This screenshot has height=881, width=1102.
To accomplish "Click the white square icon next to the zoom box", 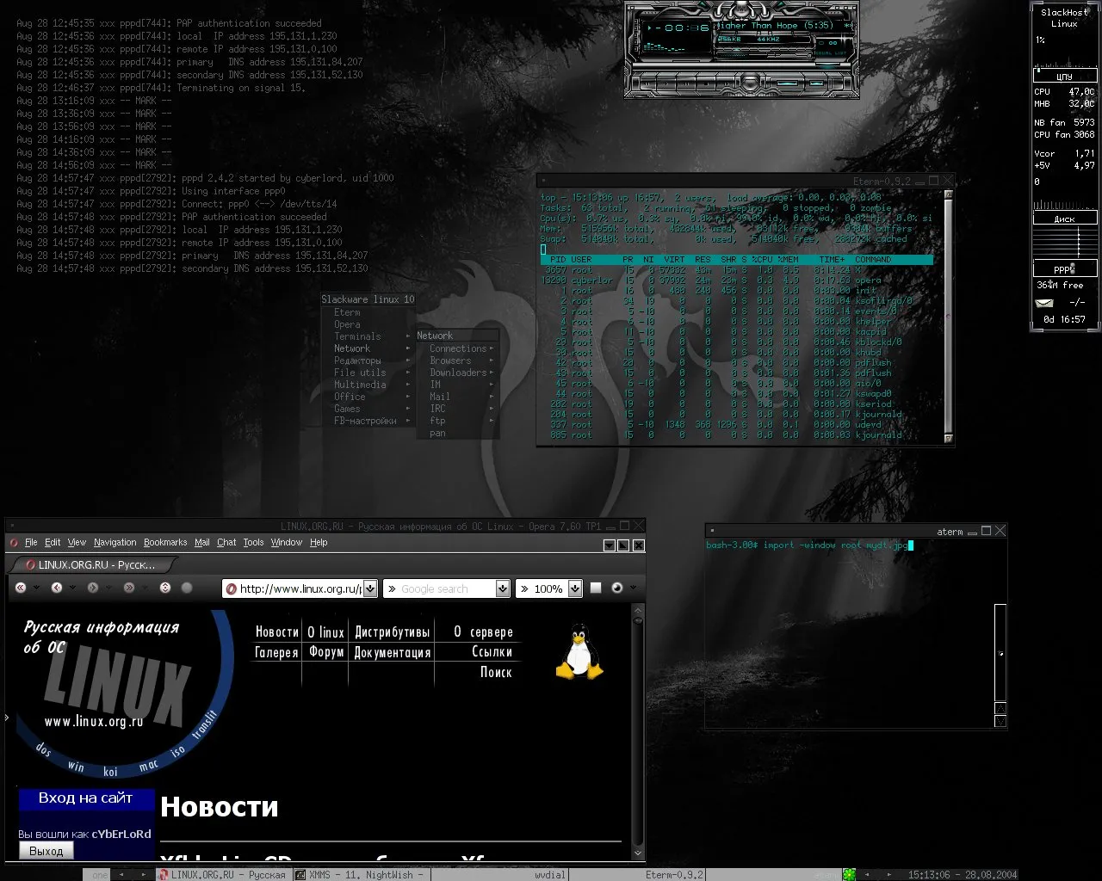I will pos(596,588).
